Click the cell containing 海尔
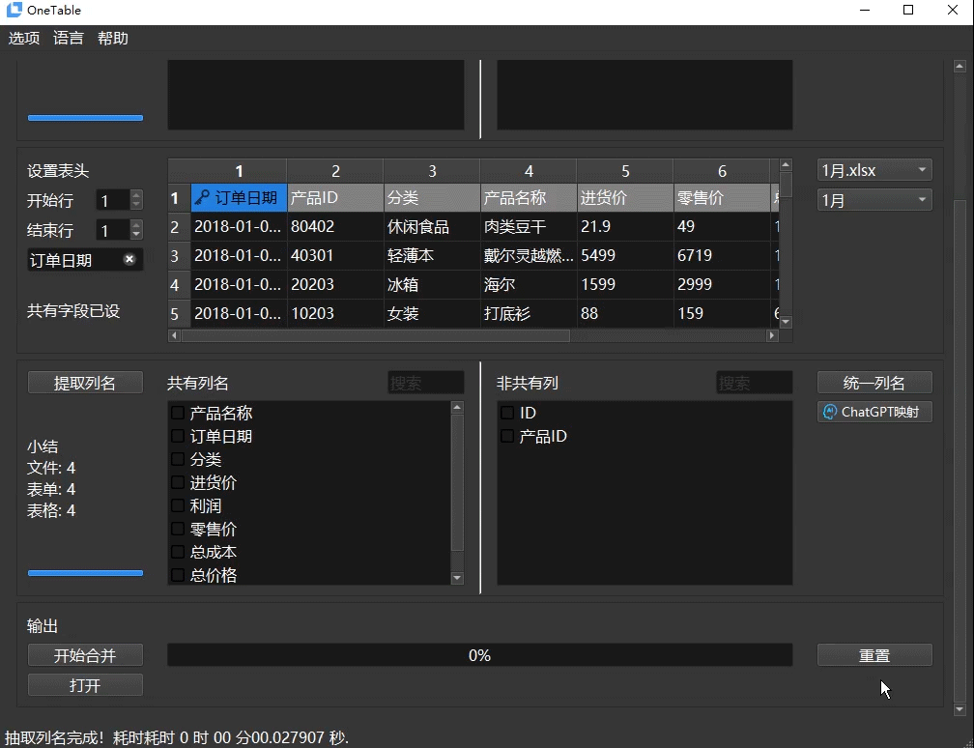The image size is (974, 748). (x=529, y=284)
